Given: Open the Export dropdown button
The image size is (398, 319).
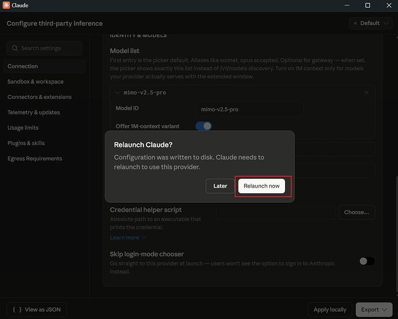Looking at the screenshot, I should [374, 309].
